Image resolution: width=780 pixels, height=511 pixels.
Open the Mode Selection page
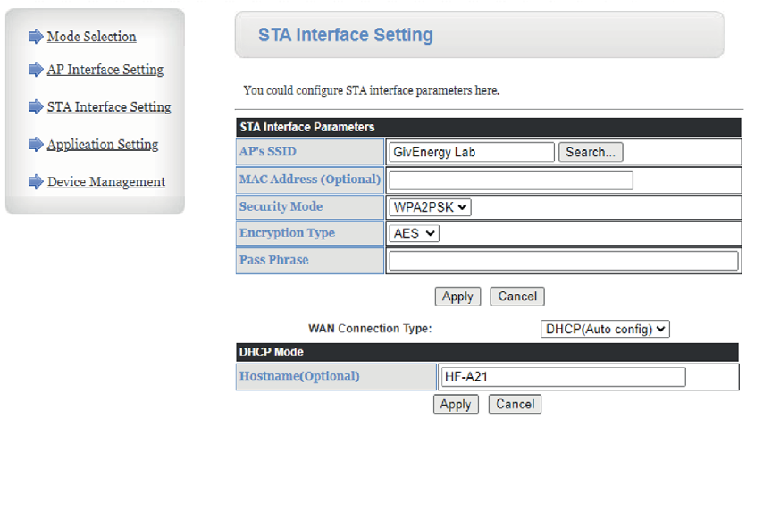click(91, 37)
